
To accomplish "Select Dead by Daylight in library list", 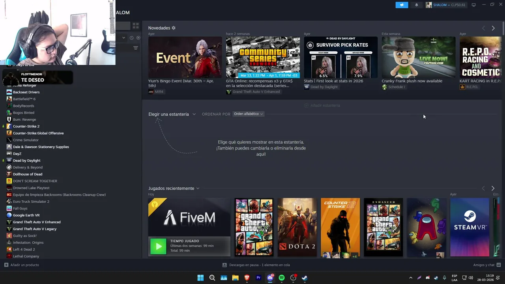I will (x=26, y=161).
